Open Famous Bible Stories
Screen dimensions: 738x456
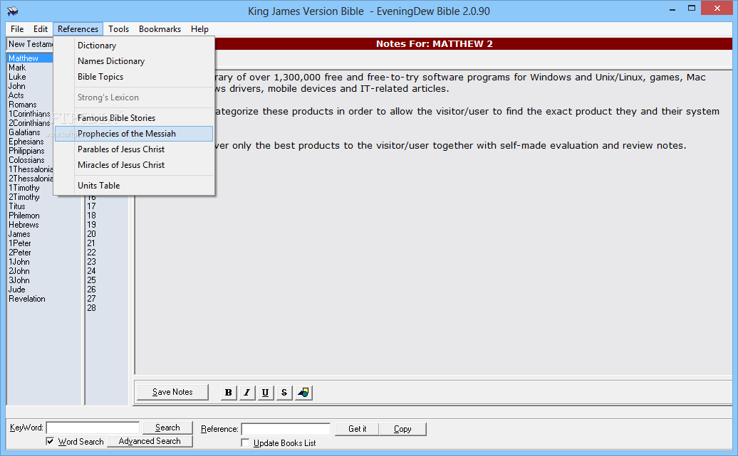coord(134,118)
